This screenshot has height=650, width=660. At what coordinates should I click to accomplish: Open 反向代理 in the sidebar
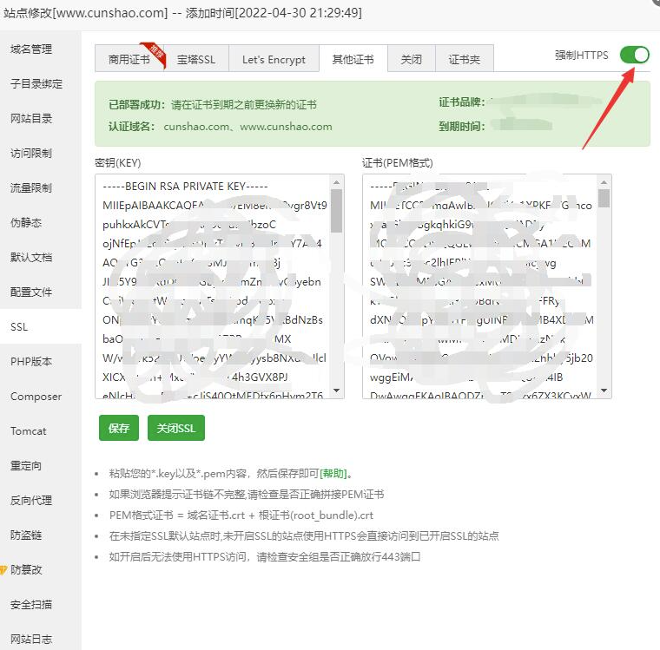click(x=31, y=500)
